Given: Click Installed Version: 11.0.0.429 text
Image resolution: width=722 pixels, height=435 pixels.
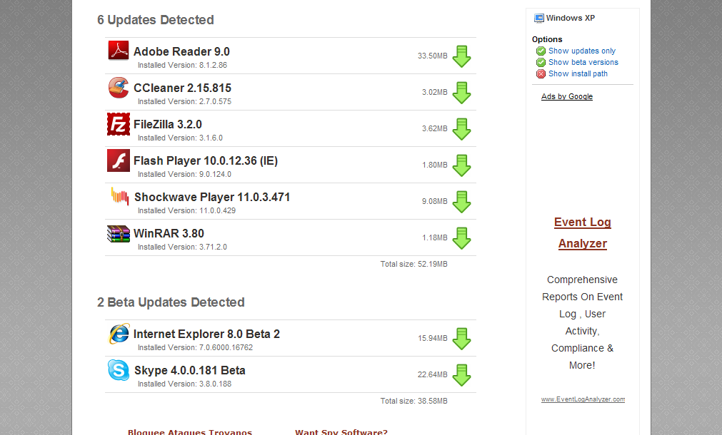Looking at the screenshot, I should 186,210.
